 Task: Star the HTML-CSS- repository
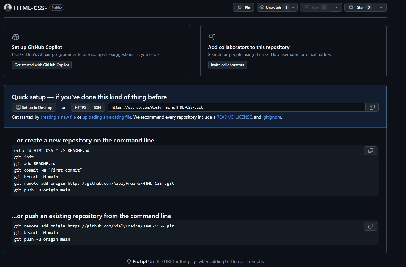click(x=360, y=7)
